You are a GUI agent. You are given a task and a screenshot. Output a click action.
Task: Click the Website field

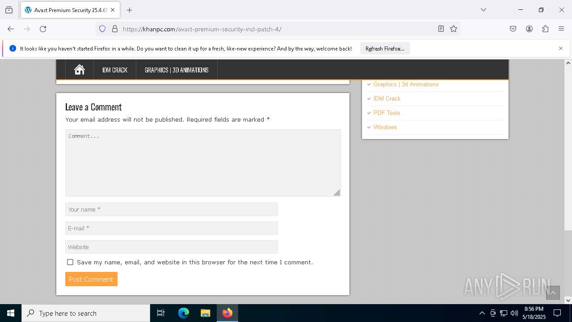tap(172, 247)
